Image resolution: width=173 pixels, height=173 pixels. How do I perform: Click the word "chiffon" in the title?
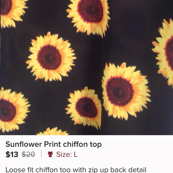point(75,144)
